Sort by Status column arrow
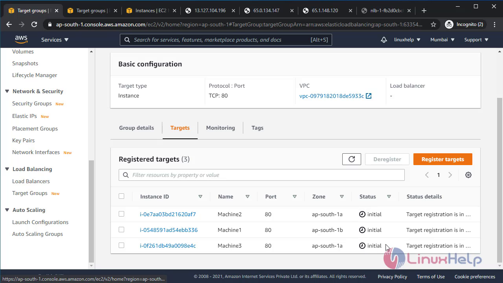This screenshot has width=503, height=283. 389,197
